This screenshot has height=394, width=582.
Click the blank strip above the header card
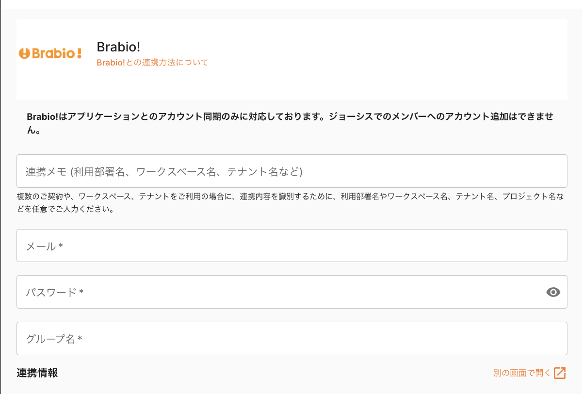[x=291, y=14]
